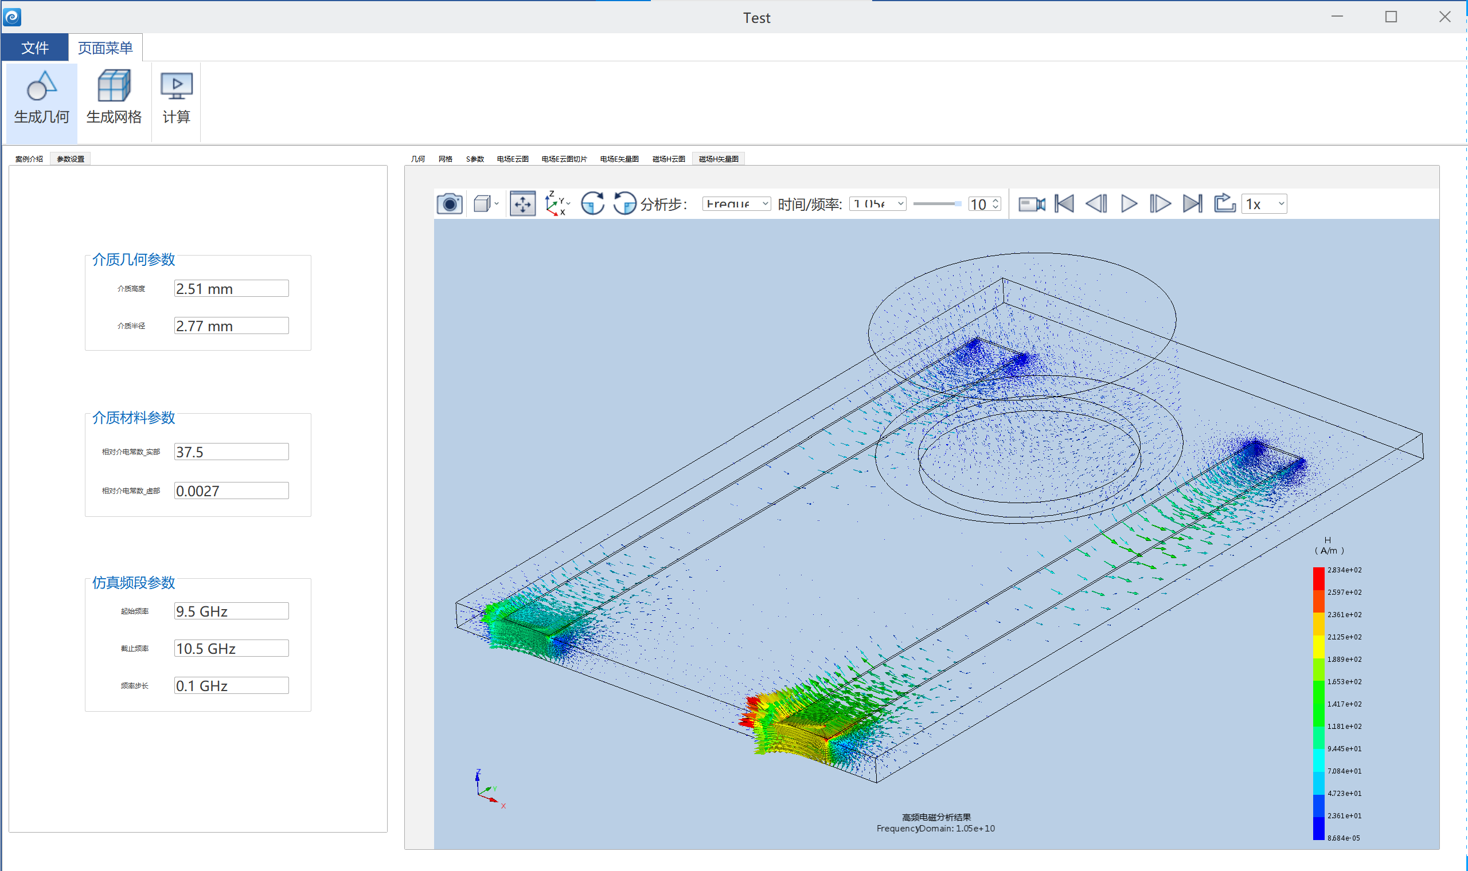Select the 页面菜单 ribbon tab
Viewport: 1468px width, 871px height.
pyautogui.click(x=106, y=48)
